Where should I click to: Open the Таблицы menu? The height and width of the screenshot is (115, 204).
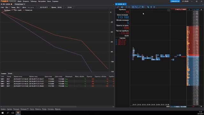pyautogui.click(x=33, y=1)
